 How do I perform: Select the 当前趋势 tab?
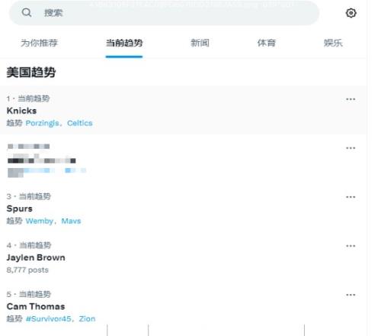pos(124,43)
